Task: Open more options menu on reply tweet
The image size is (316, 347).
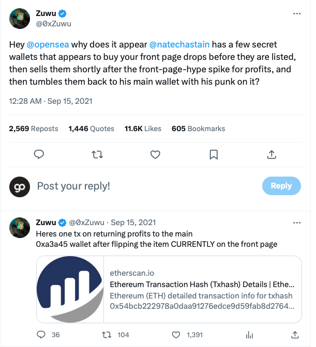Action: 296,223
